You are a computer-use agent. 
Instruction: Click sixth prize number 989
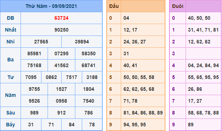coord(34,113)
